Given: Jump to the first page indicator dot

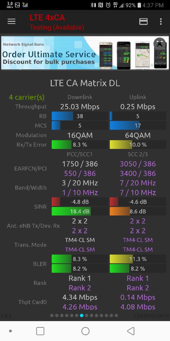Looking at the screenshot, I should [x=52, y=315].
